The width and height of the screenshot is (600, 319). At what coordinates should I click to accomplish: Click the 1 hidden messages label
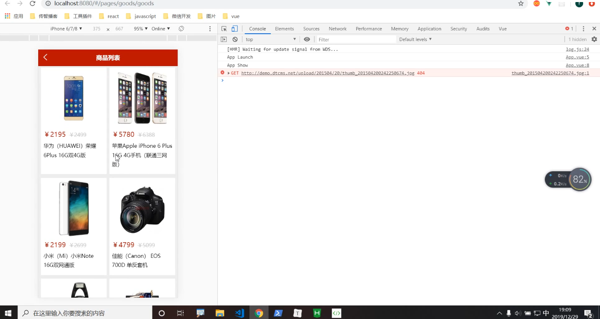click(577, 39)
